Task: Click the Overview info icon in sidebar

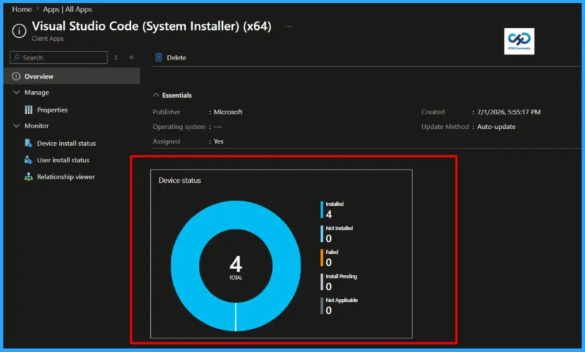Action: click(x=16, y=76)
